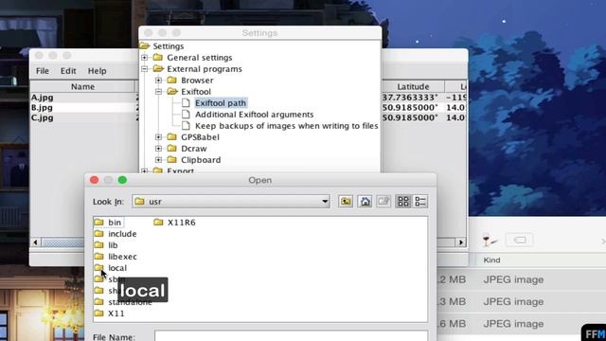Select the local folder
The image size is (606, 341).
(111, 268)
